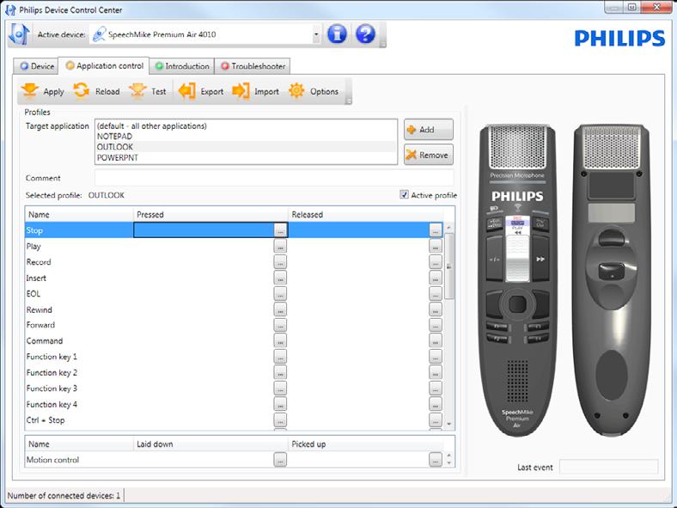Open Pressed ellipsis button for Command
Image resolution: width=677 pixels, height=508 pixels.
tap(280, 341)
